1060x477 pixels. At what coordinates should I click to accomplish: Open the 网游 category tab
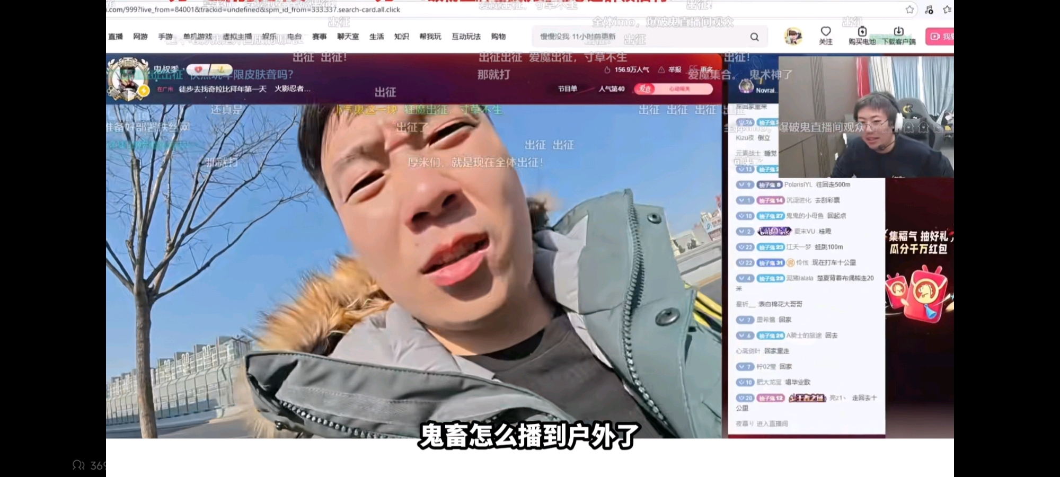click(140, 37)
